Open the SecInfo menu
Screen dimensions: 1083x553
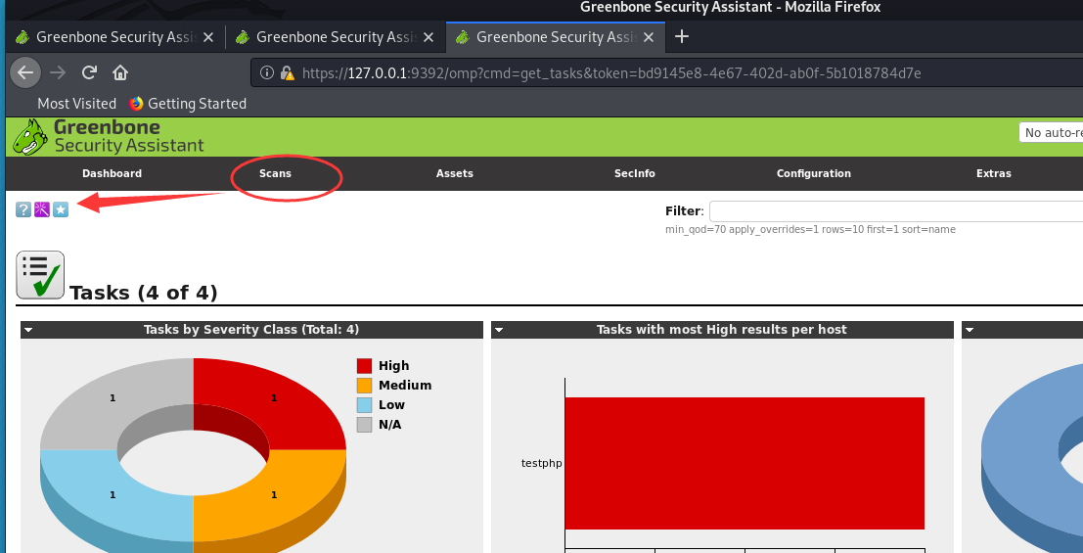pyautogui.click(x=635, y=173)
